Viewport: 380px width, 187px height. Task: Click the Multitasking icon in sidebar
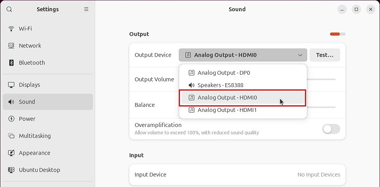point(11,136)
